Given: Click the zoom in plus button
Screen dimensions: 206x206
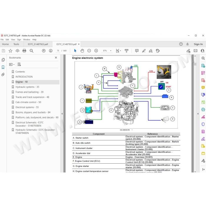Looking at the screenshot, I should (x=96, y=51).
